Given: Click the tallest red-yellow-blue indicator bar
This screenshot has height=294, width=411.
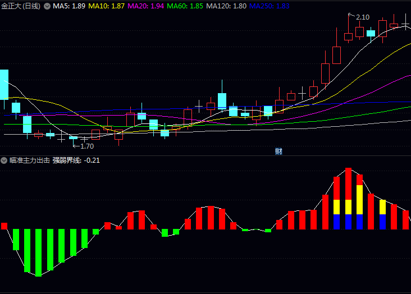Looking at the screenshot, I should 348,199.
